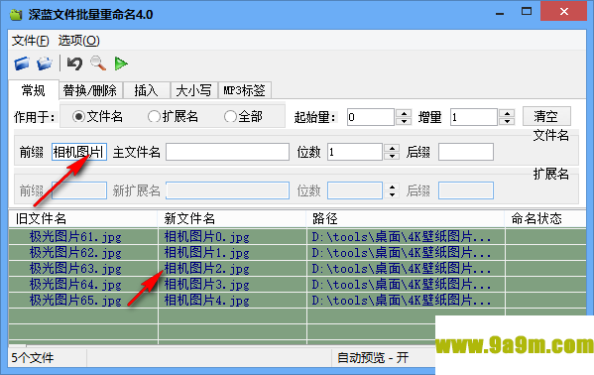Close the 深蓝文件批量重命名 window
Viewport: 594px width, 375px height.
(563, 11)
